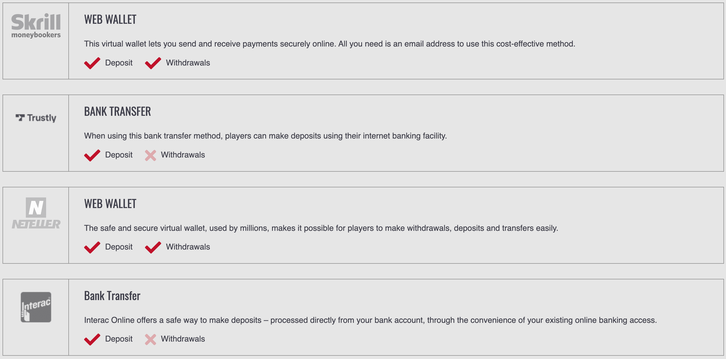This screenshot has width=726, height=359.
Task: Click Trustly's faded Withdrawals cross icon
Action: coord(150,155)
